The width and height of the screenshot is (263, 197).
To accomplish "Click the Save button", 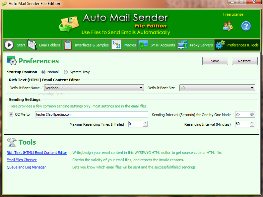I will (x=215, y=61).
